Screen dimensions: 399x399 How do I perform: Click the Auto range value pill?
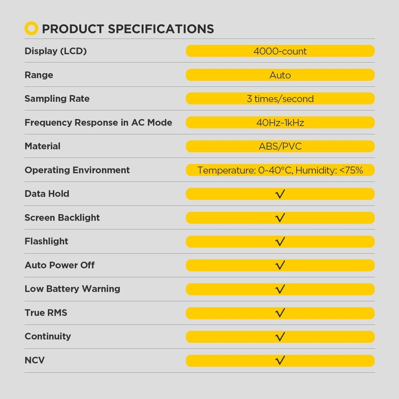coord(280,75)
